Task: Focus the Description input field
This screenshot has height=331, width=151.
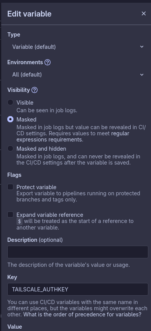Action: point(77,252)
